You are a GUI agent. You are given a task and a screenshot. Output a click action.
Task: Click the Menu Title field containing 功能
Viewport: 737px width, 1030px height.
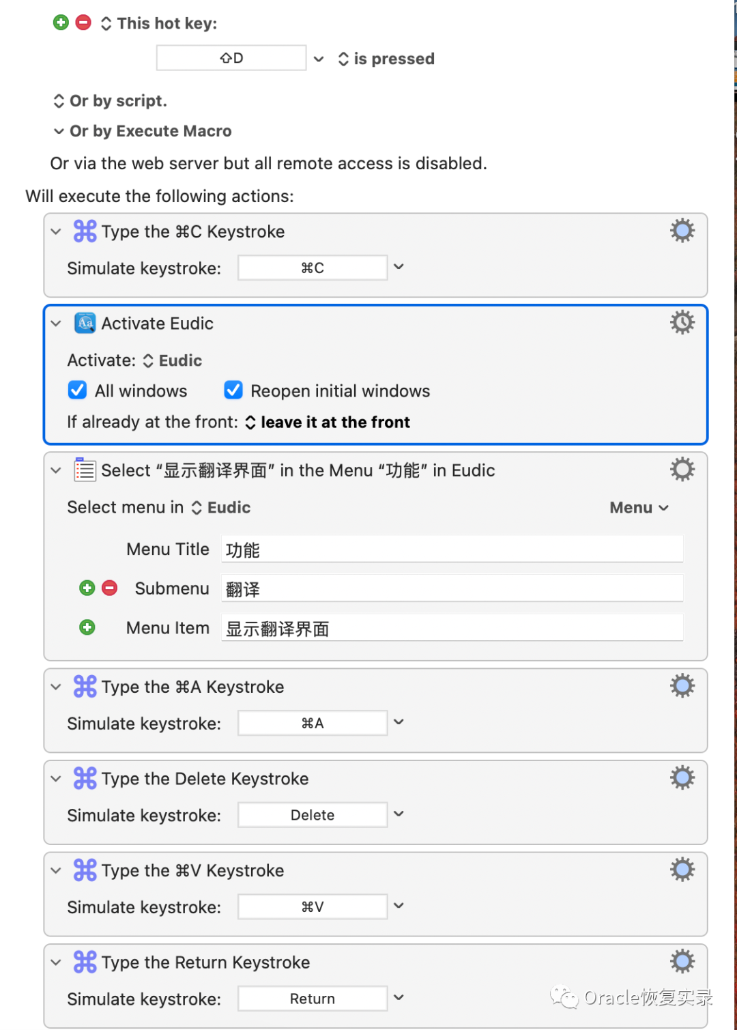pos(452,549)
